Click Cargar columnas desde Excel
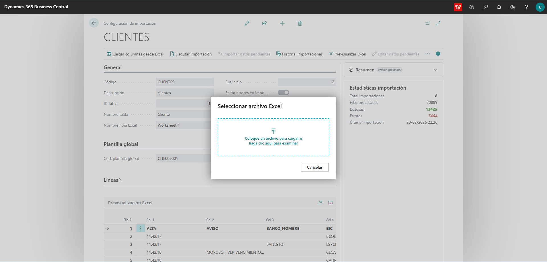The image size is (547, 262). click(x=135, y=54)
